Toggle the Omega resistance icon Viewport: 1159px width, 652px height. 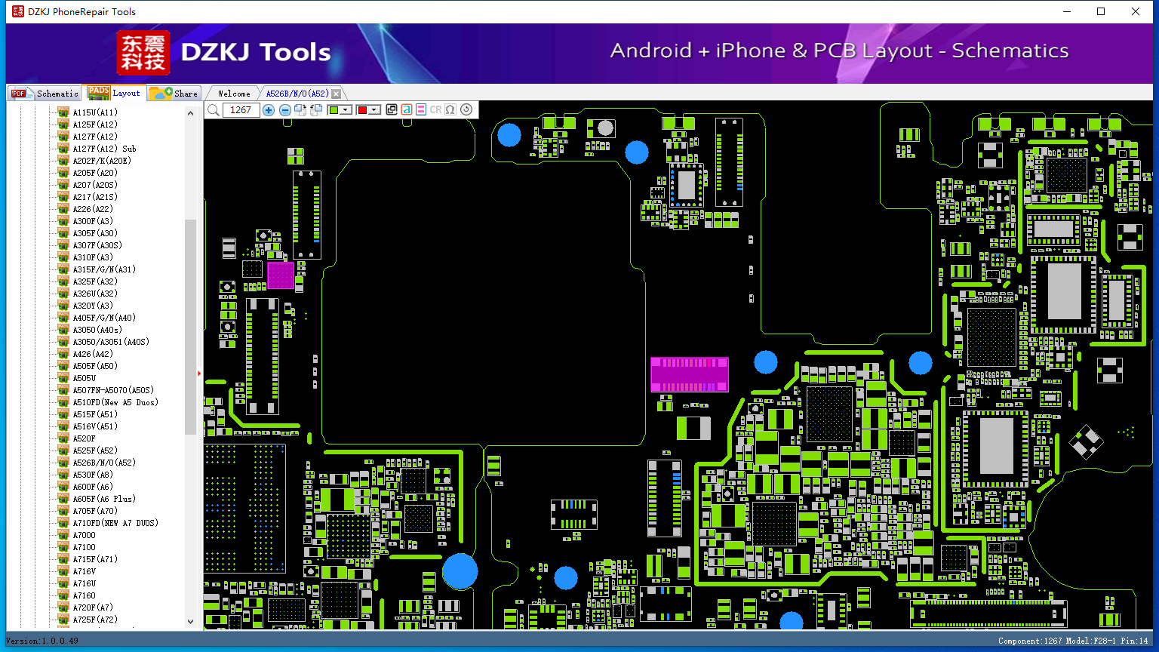(x=450, y=110)
